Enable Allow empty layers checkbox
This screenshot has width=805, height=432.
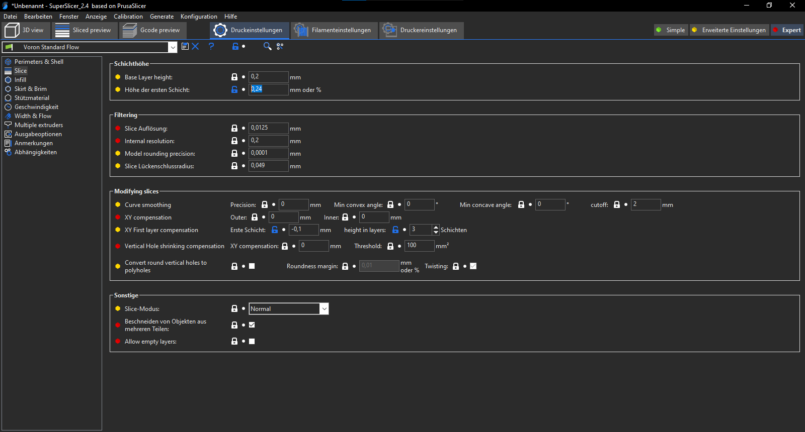point(252,341)
